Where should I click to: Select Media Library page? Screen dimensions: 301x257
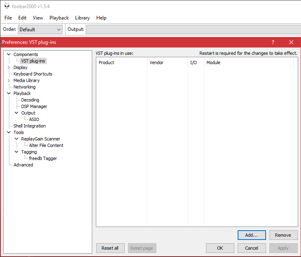pyautogui.click(x=26, y=80)
